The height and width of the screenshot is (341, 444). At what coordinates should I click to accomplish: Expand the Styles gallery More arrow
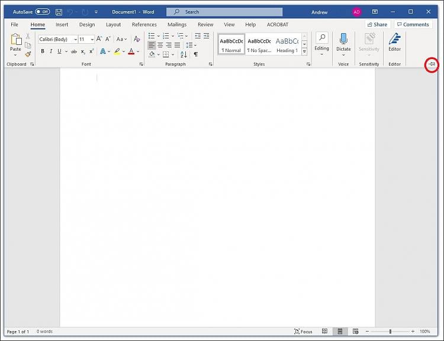click(x=304, y=51)
